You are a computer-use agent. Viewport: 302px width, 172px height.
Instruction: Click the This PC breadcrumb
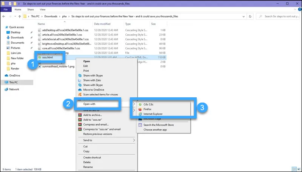click(35, 16)
